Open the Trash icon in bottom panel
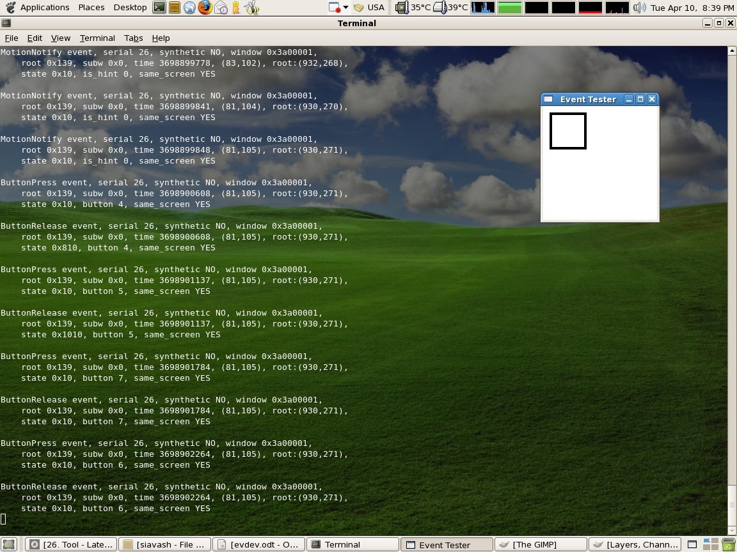This screenshot has height=552, width=737. pyautogui.click(x=728, y=544)
